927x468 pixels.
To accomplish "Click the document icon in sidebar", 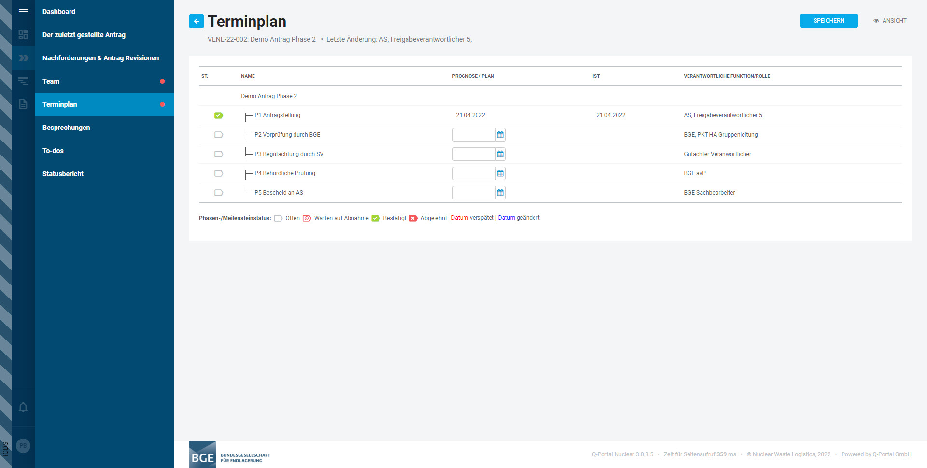I will tap(23, 104).
